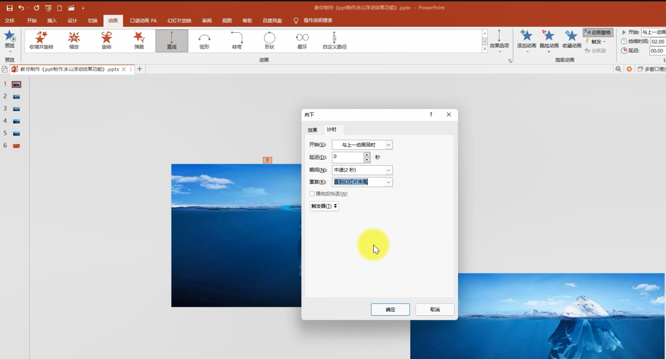Open the 重复 repeat dropdown arrow
The width and height of the screenshot is (666, 359).
tap(388, 182)
